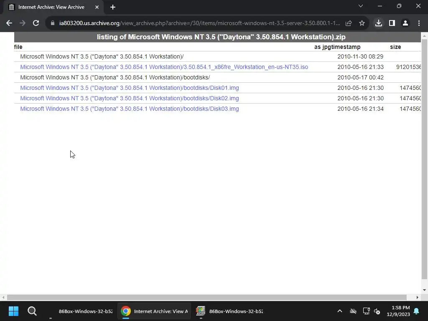Select timestamp 2010-05-16 21:34
This screenshot has width=428, height=321.
click(360, 109)
